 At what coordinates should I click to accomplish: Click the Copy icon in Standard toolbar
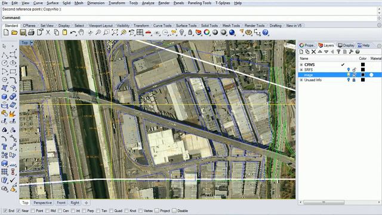coord(57,32)
